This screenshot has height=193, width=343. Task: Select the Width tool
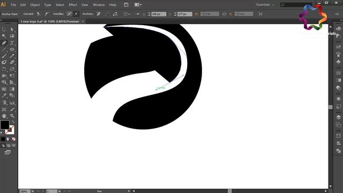[4, 76]
